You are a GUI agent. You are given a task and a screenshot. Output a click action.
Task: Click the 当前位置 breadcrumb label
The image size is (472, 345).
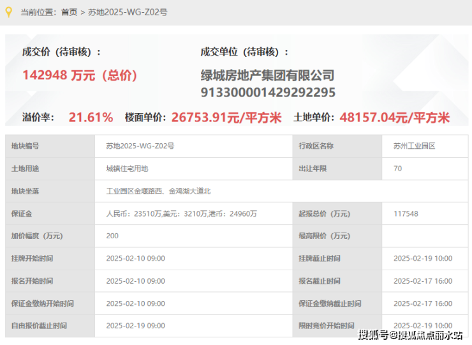(x=38, y=12)
